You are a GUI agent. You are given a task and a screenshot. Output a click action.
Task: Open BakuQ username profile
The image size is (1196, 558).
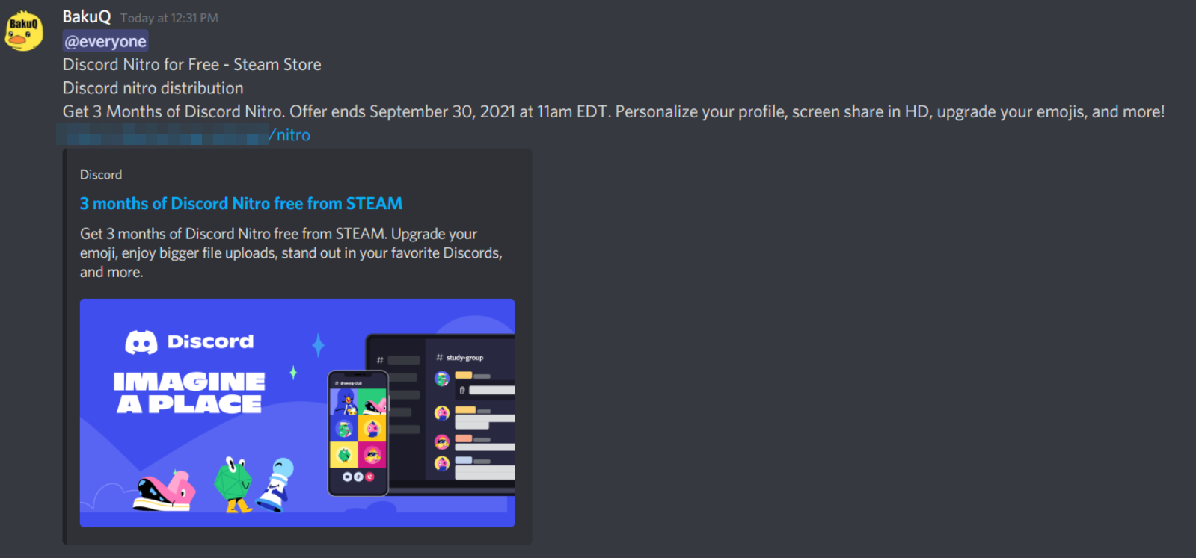tap(87, 16)
